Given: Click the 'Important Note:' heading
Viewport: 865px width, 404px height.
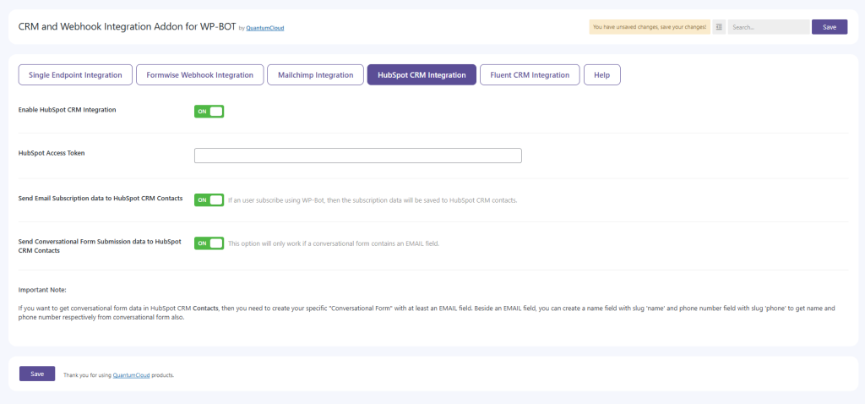Looking at the screenshot, I should click(42, 290).
